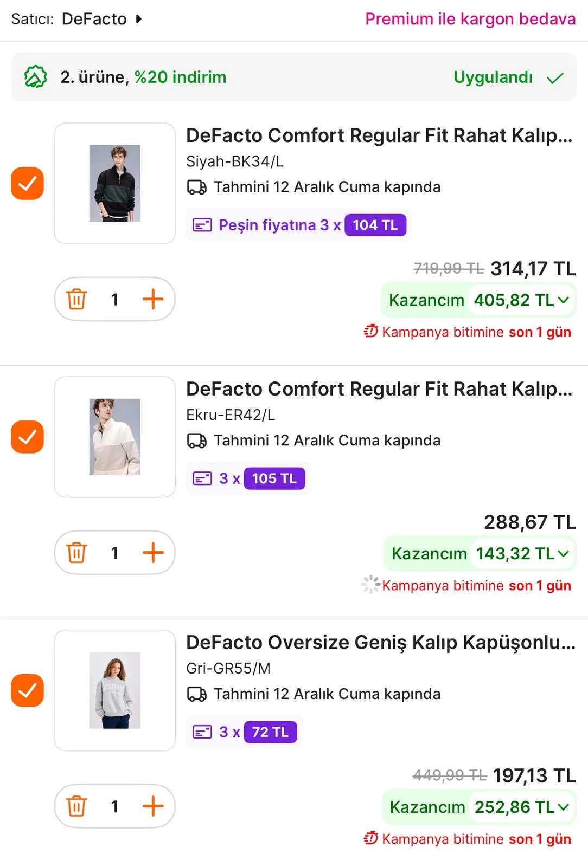Screen dimensions: 588x867
Task: Tap trash icon for Gri-GR55/M hoodie
Action: [x=76, y=806]
